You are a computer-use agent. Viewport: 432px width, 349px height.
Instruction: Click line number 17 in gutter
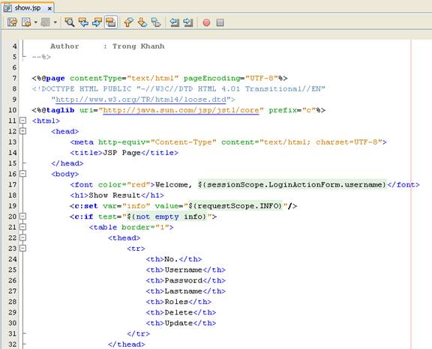click(x=13, y=184)
